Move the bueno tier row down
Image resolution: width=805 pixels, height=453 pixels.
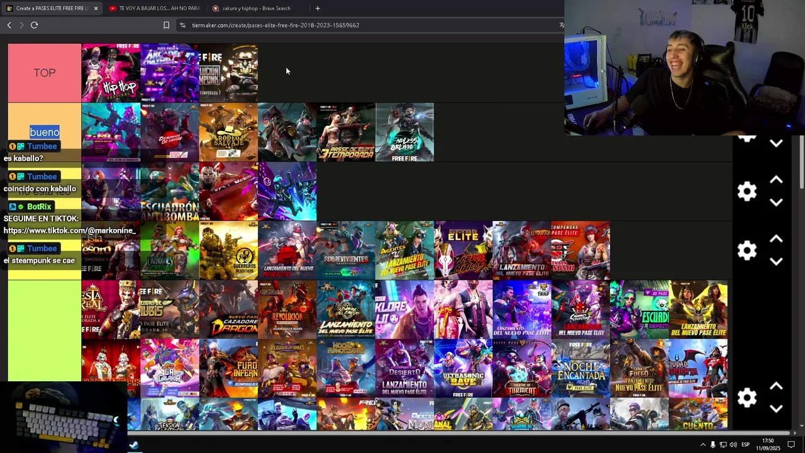click(x=776, y=143)
